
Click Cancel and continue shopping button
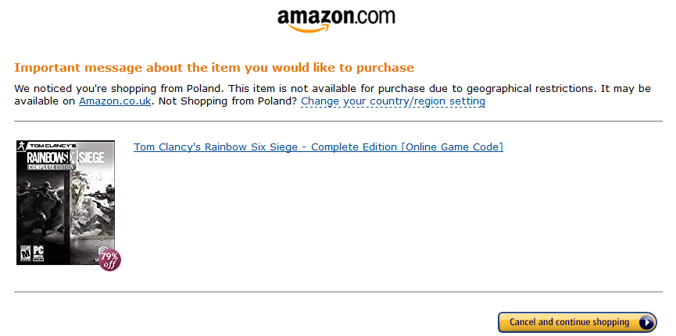click(578, 322)
